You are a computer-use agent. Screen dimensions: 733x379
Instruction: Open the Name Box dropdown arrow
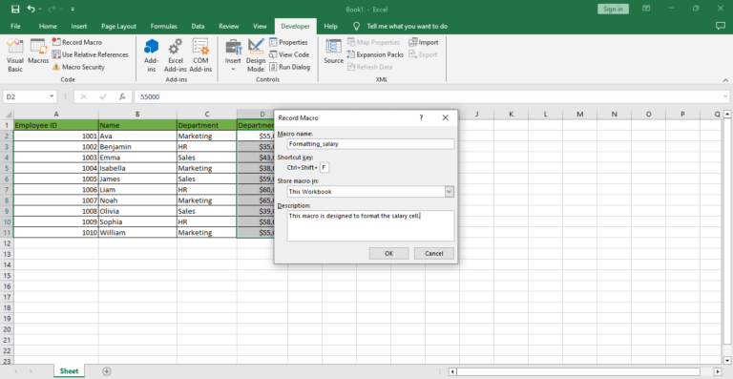[52, 96]
